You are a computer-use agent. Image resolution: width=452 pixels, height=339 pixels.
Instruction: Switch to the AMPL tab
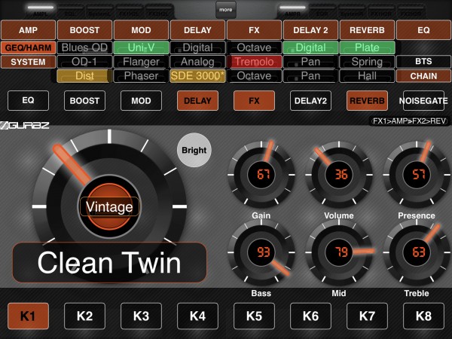(x=41, y=11)
